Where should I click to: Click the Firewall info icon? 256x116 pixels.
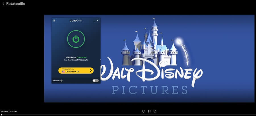(x=61, y=80)
